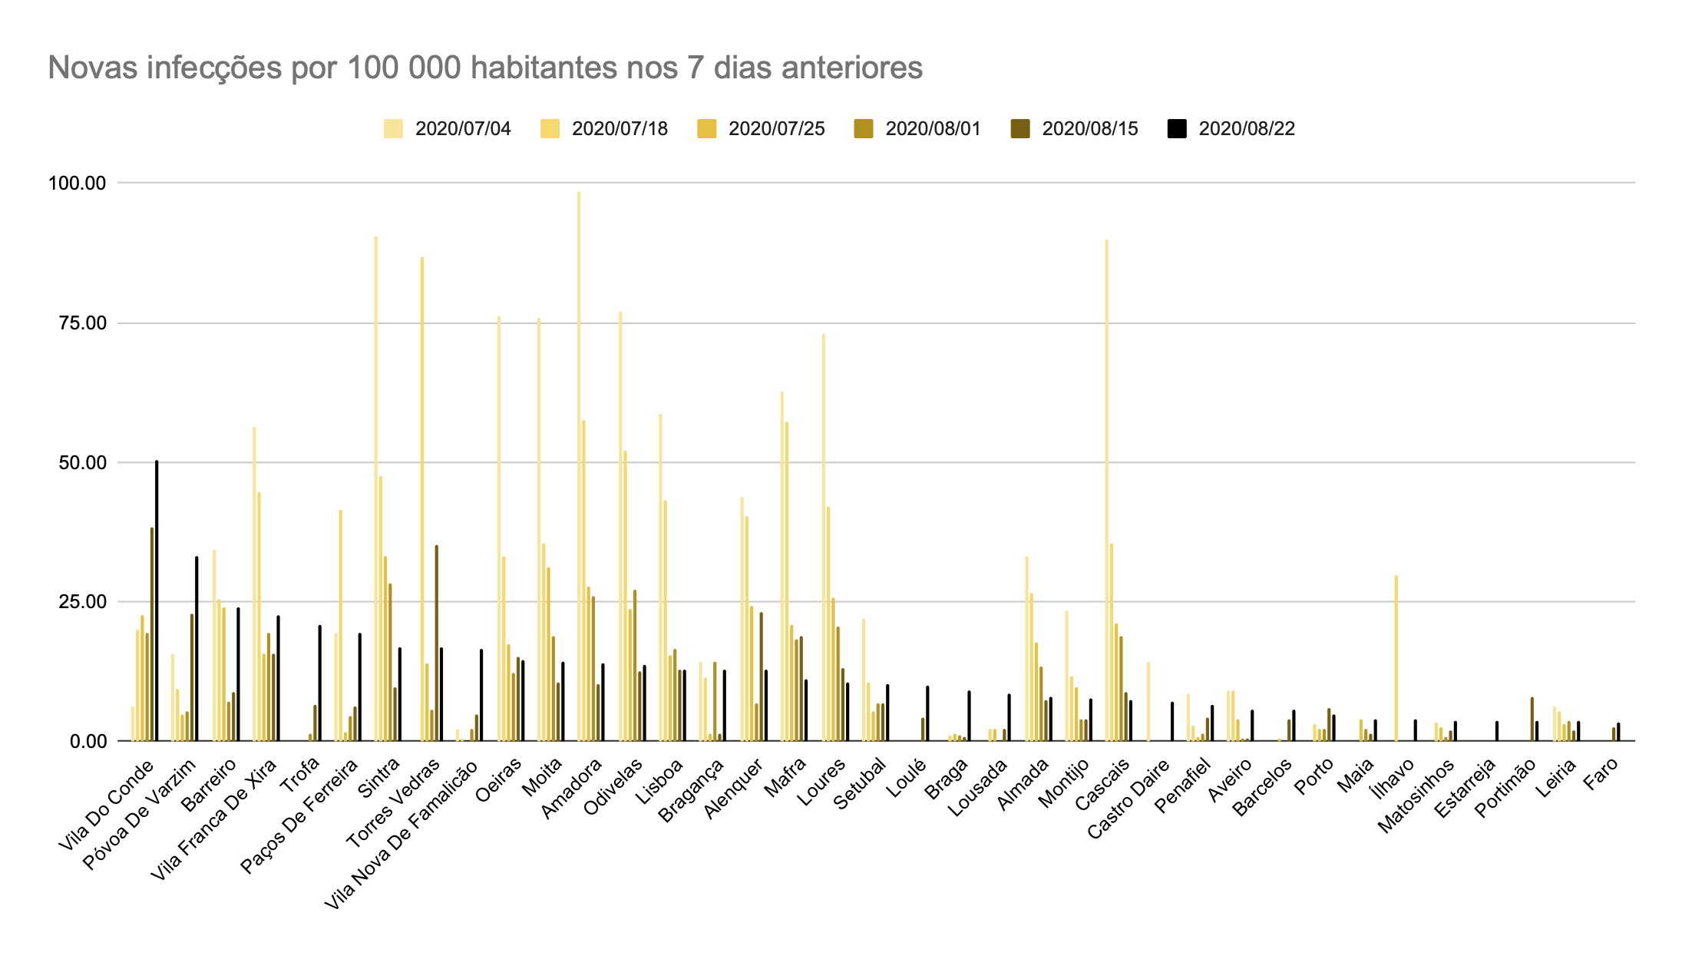Viewport: 1682px width, 956px height.
Task: Select the 2020/08/22 legend label
Action: tap(1247, 129)
